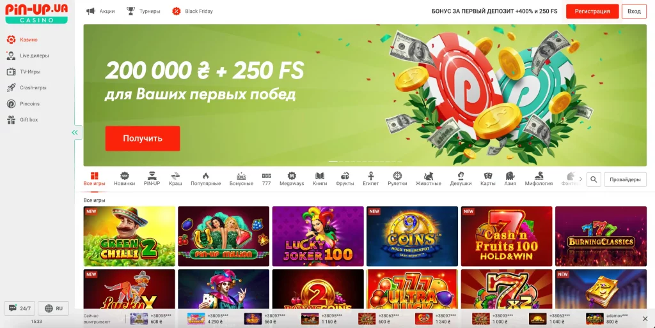Click the Получить banner button
This screenshot has width=655, height=328.
[143, 138]
